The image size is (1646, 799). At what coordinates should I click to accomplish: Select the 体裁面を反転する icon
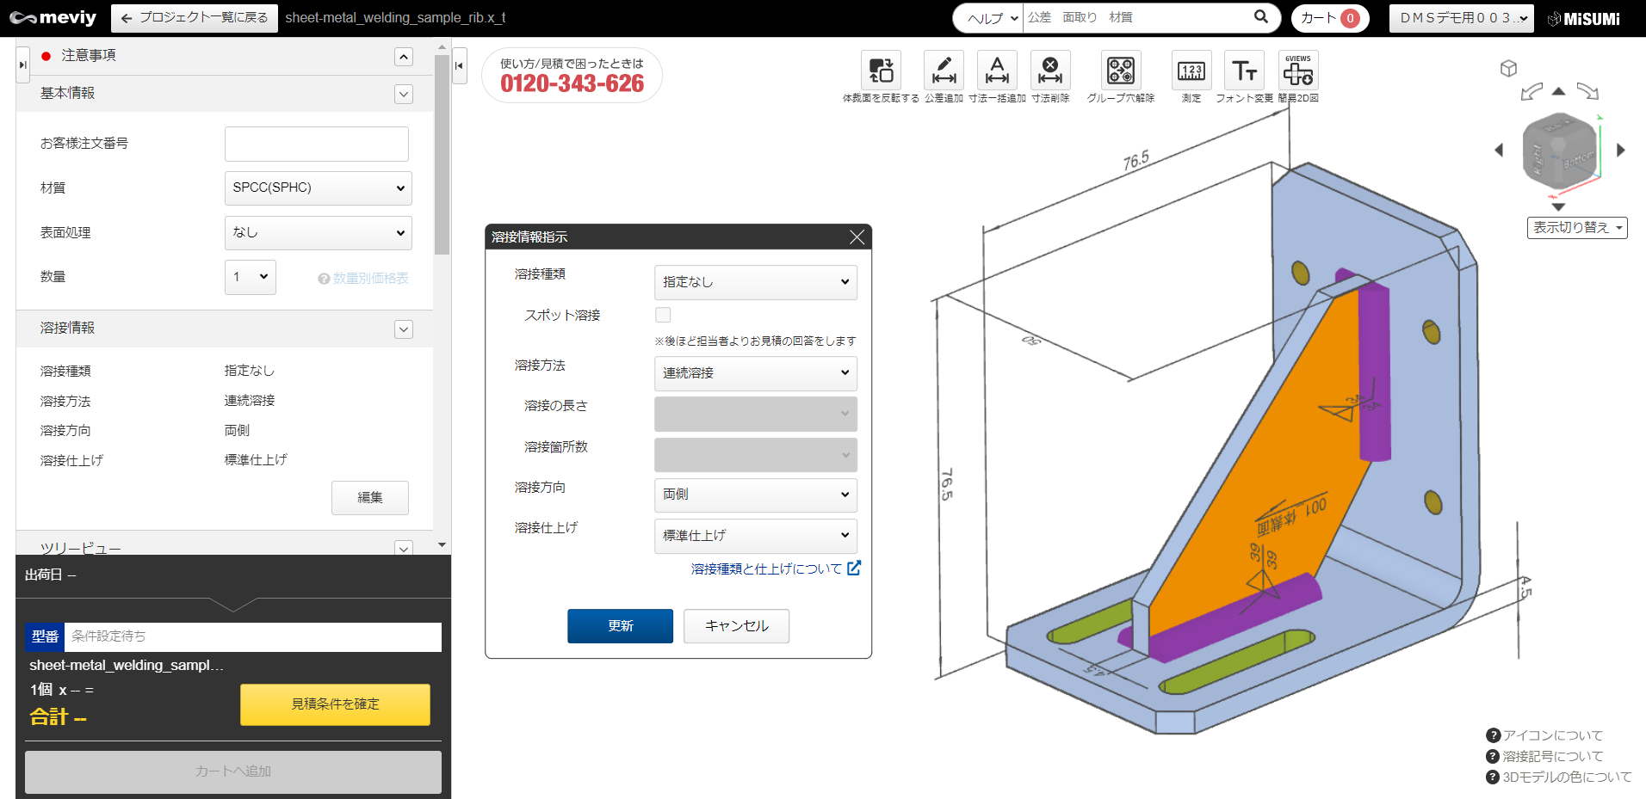click(x=881, y=71)
